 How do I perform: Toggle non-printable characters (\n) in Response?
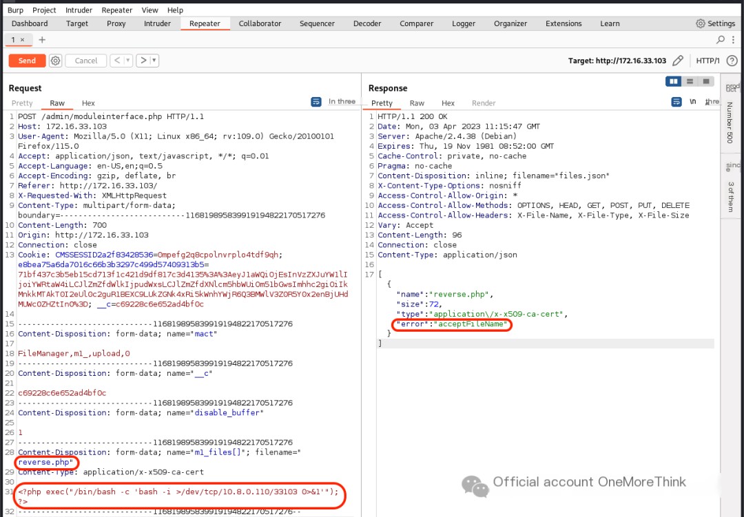(x=693, y=101)
